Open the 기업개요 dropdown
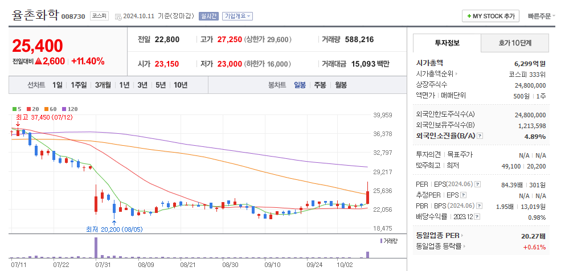This screenshot has height=271, width=565. (x=238, y=16)
